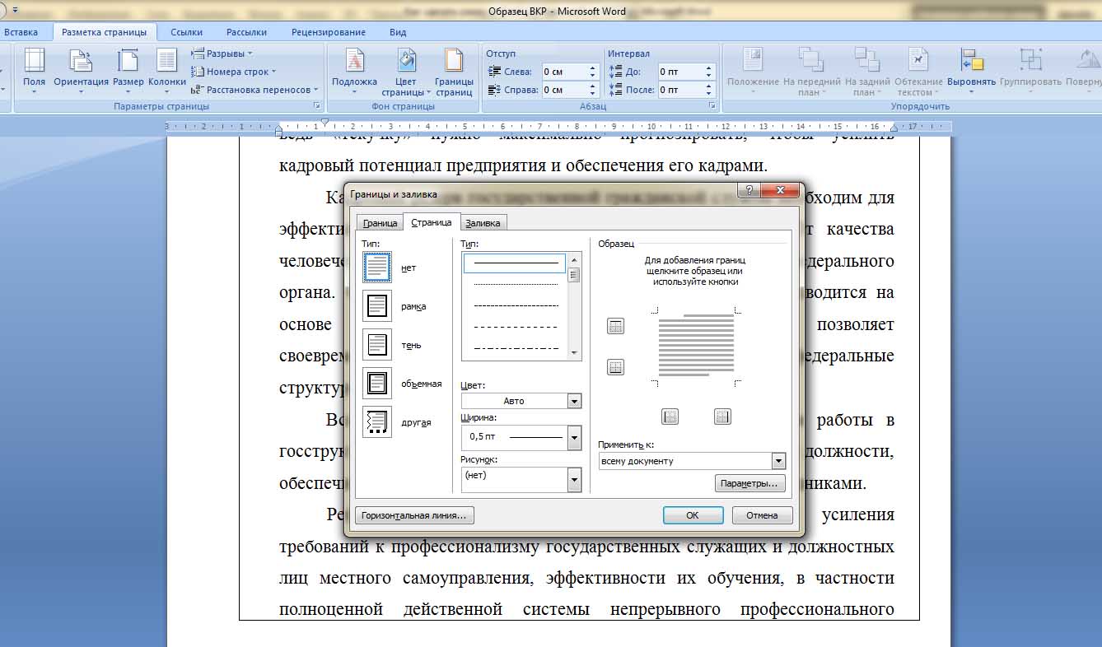This screenshot has height=647, width=1102.
Task: Open the Колонки columns menu
Action: 167,71
